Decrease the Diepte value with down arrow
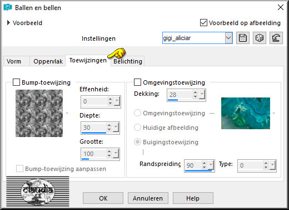The image size is (289, 210). (x=109, y=130)
